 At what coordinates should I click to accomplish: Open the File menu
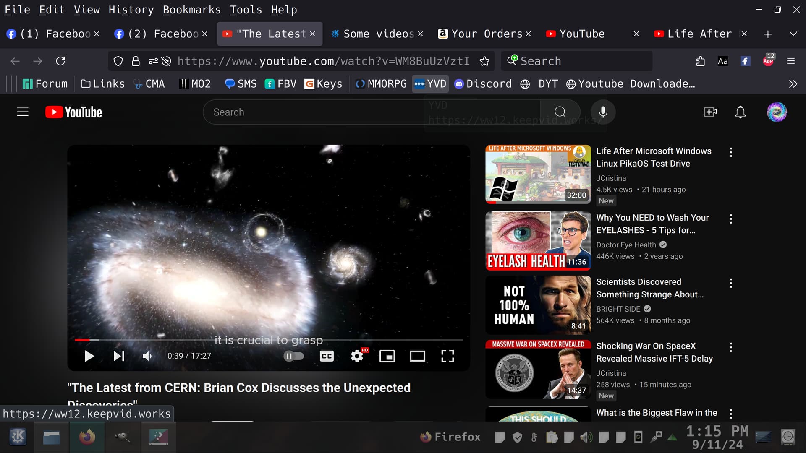point(17,10)
